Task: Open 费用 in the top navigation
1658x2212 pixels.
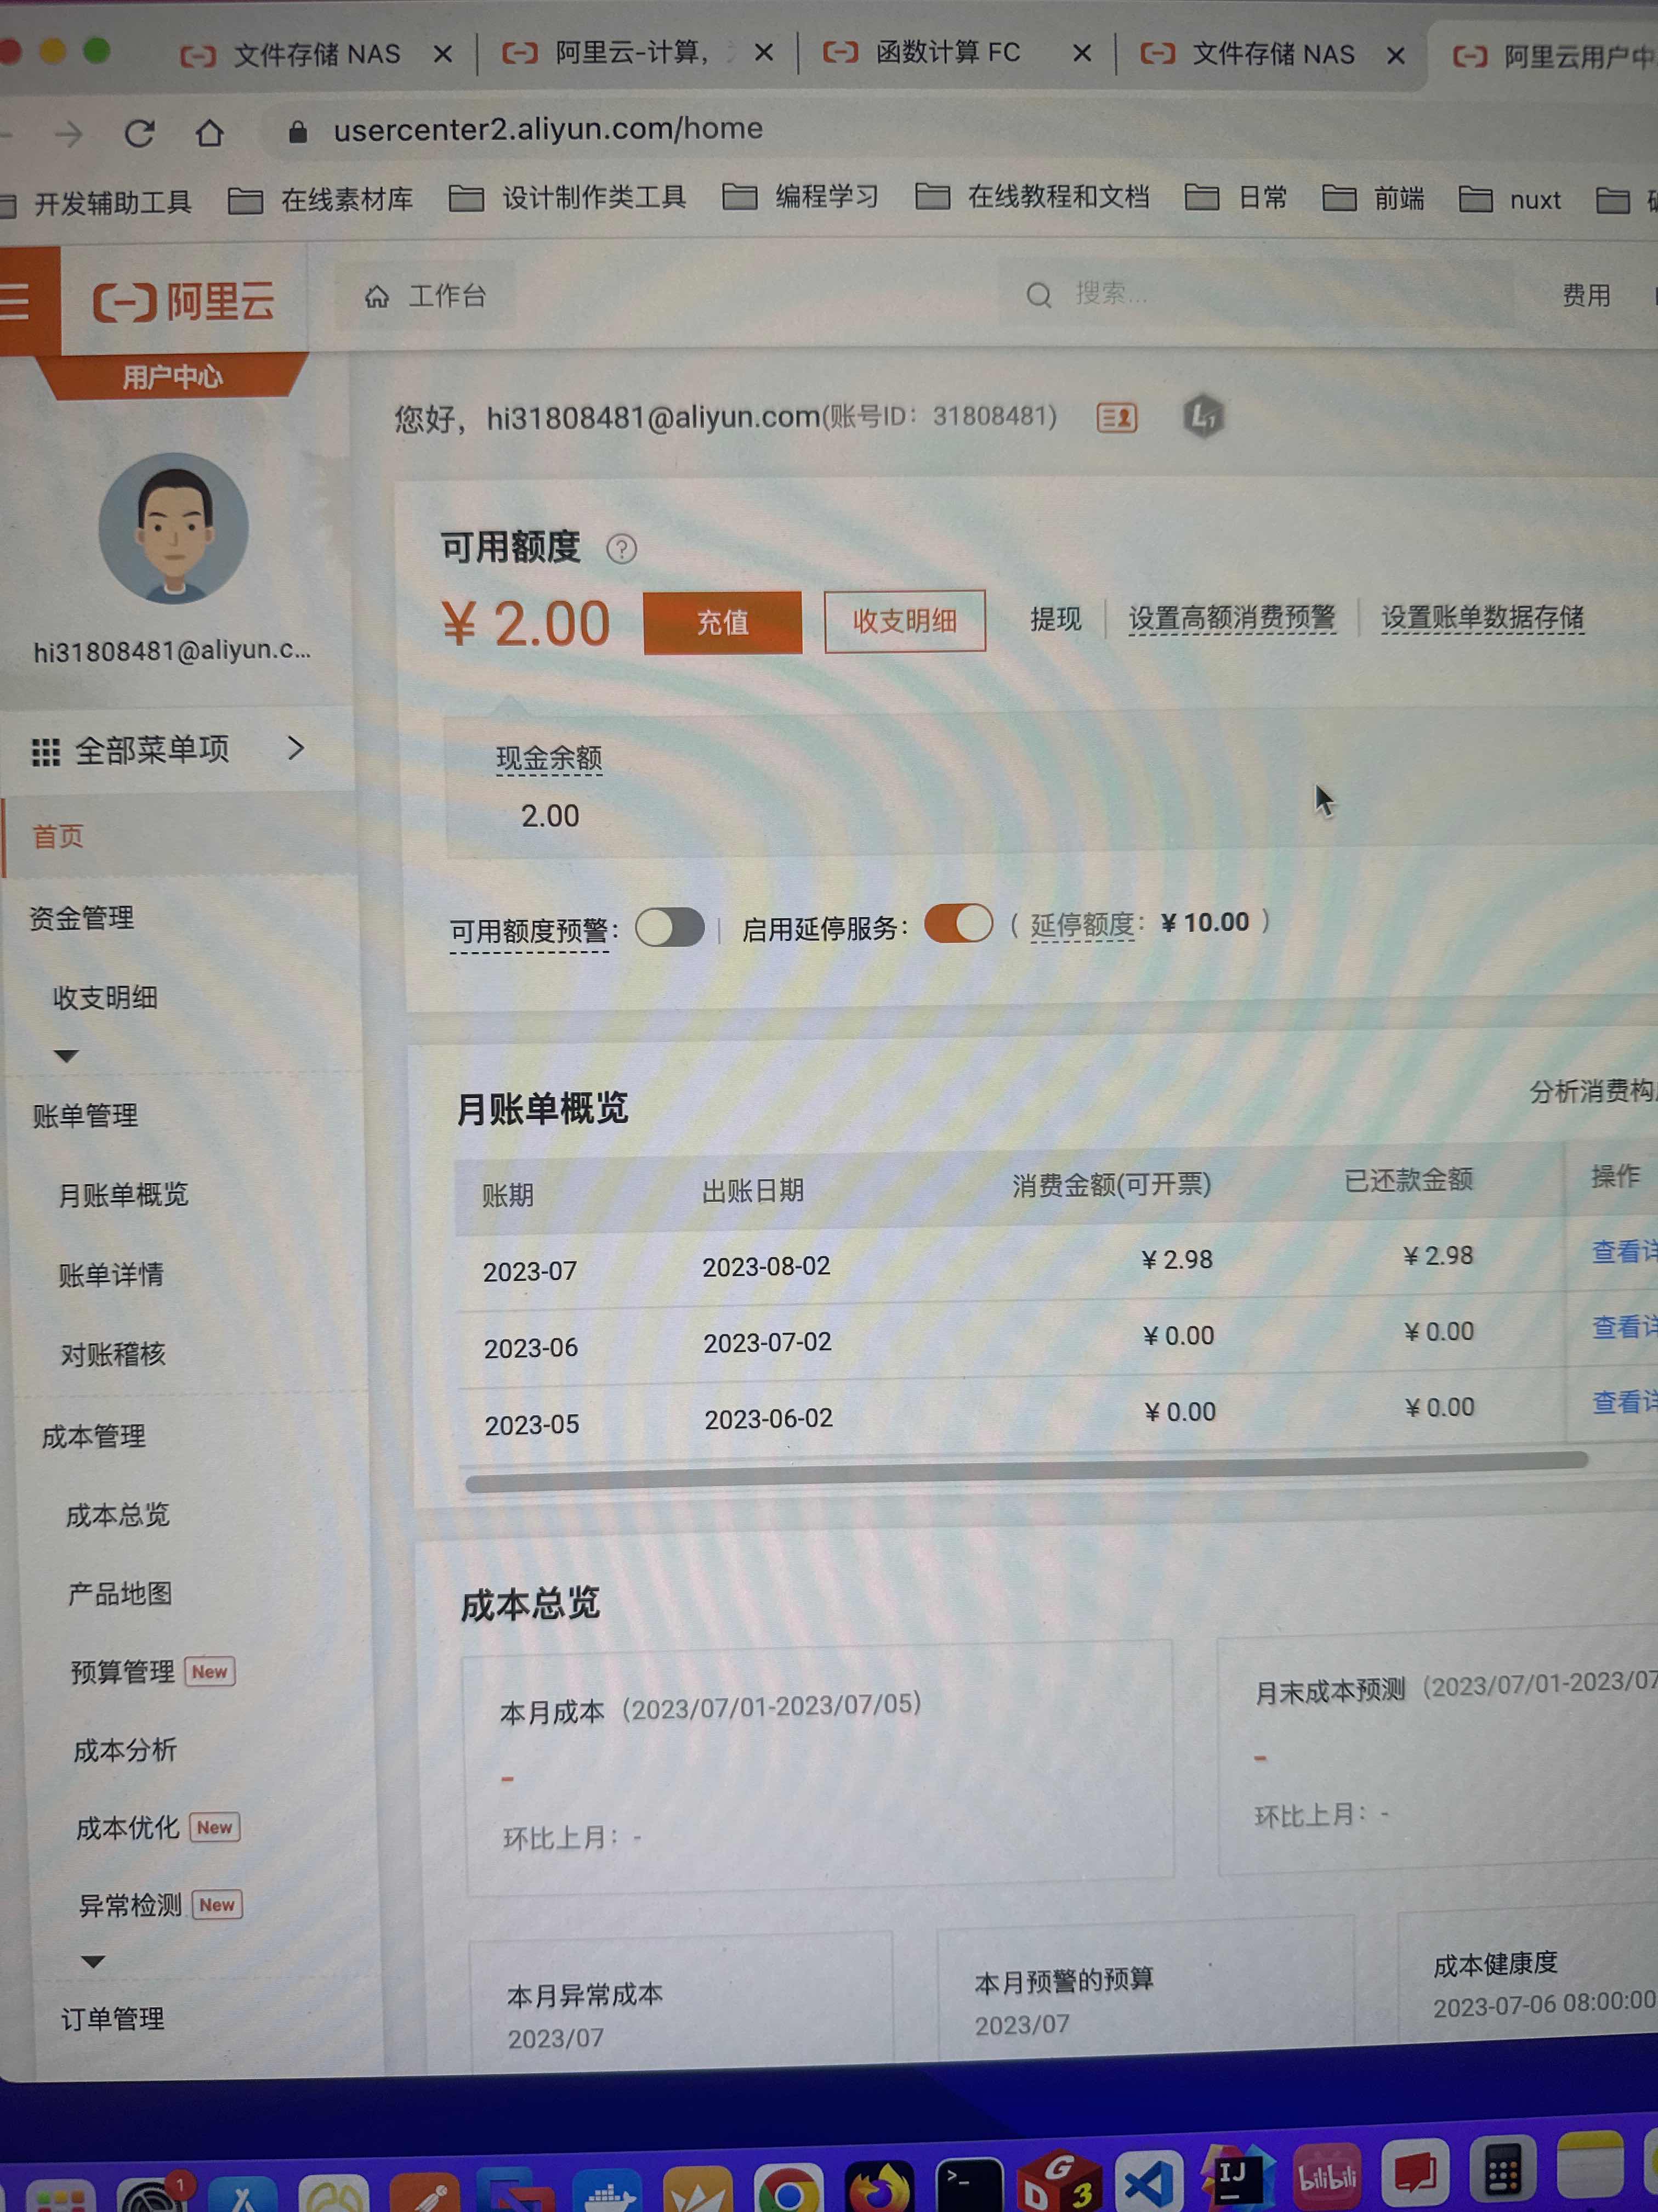Action: pos(1586,295)
